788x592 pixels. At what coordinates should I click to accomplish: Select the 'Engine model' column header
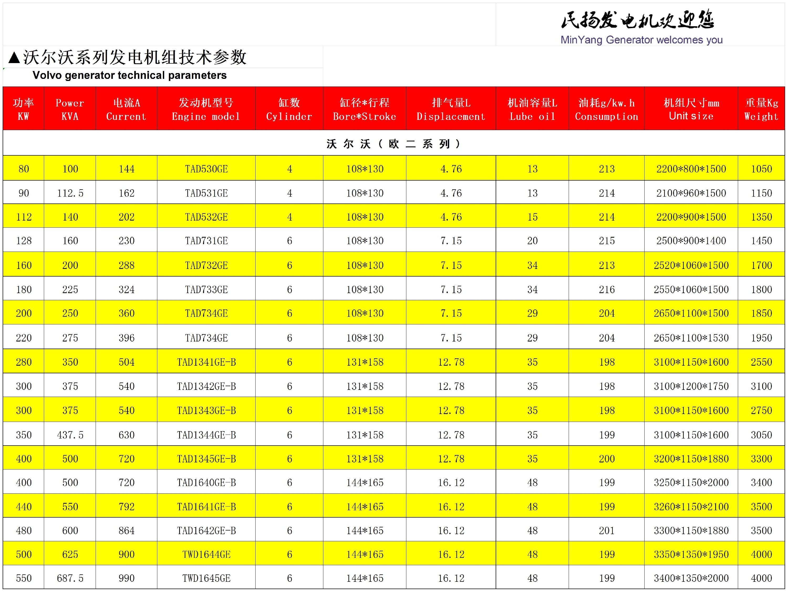(x=206, y=108)
